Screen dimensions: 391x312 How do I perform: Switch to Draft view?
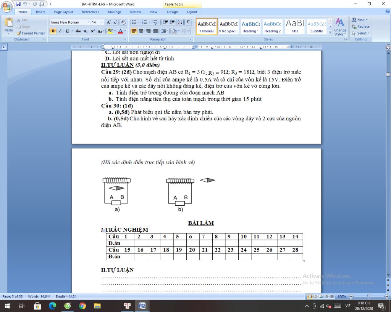click(332, 296)
